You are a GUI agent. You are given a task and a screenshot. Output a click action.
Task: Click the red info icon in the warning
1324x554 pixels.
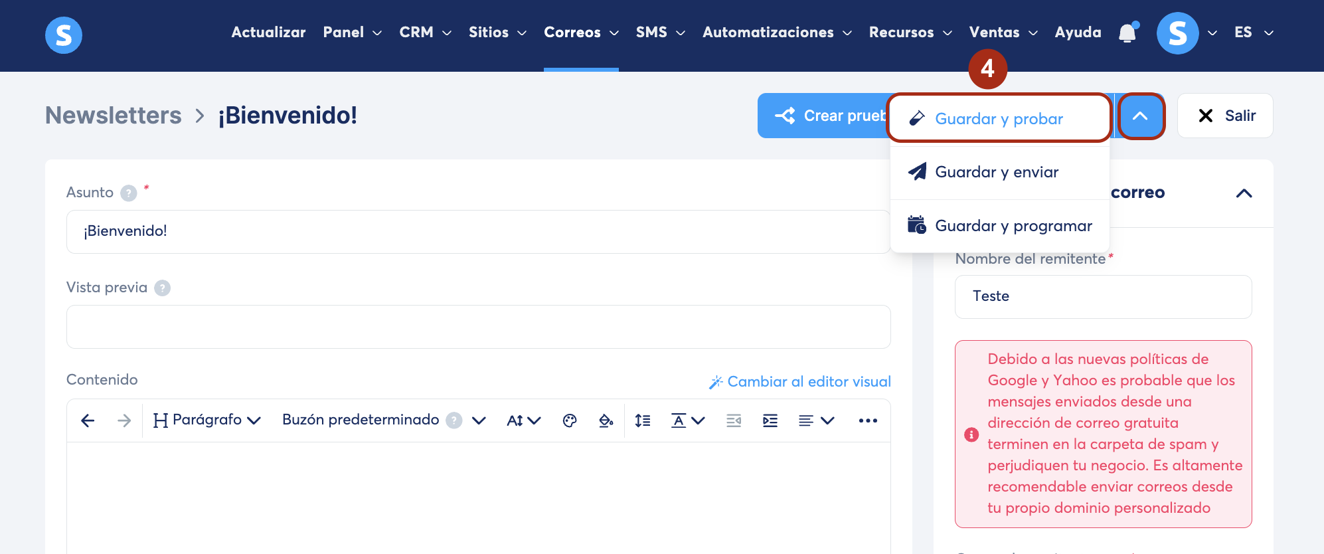(971, 434)
